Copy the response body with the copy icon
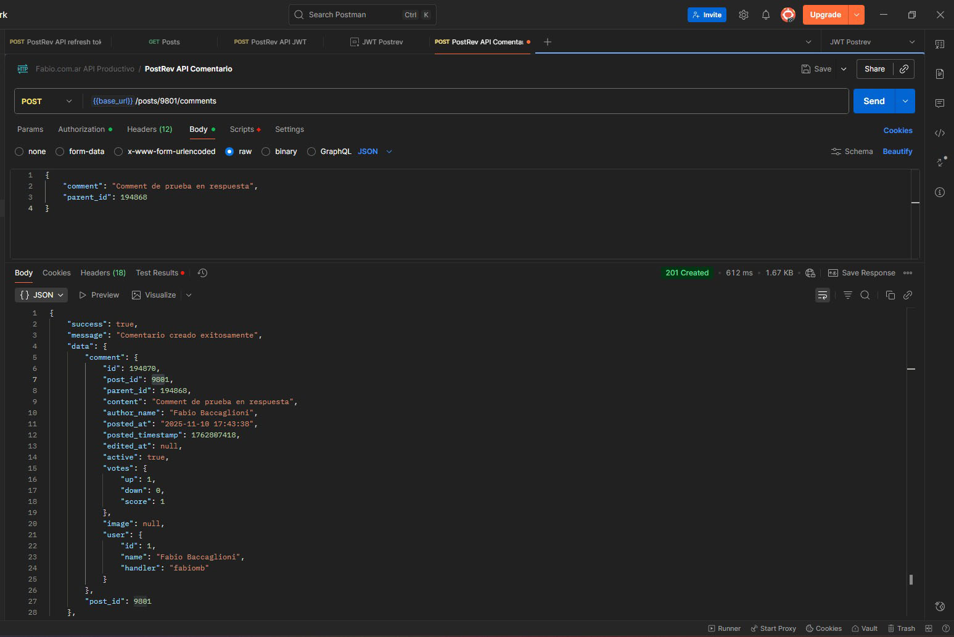 [890, 295]
